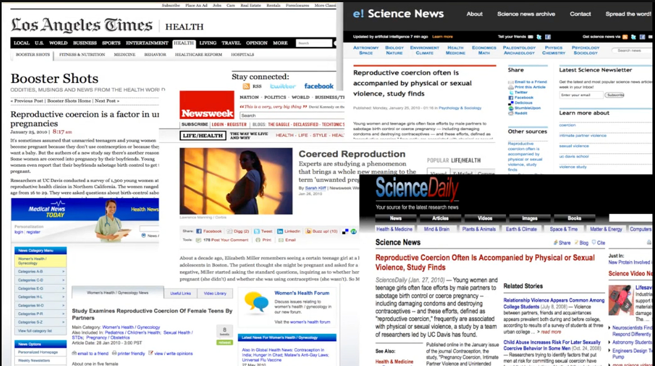Click the twitter logo under Stay connected
Image resolution: width=655 pixels, height=366 pixels.
tap(283, 86)
